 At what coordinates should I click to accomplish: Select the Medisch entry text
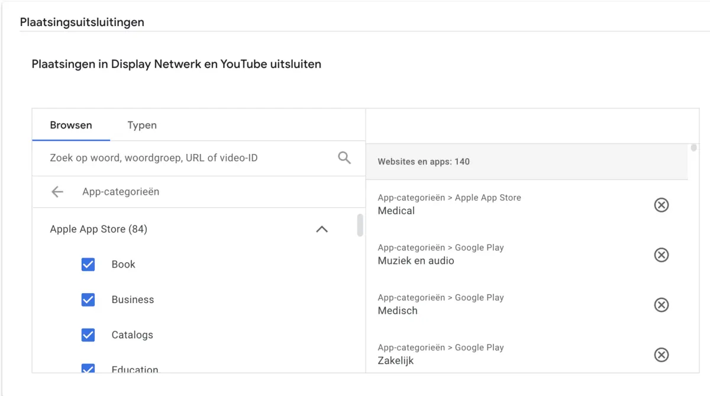coord(398,311)
